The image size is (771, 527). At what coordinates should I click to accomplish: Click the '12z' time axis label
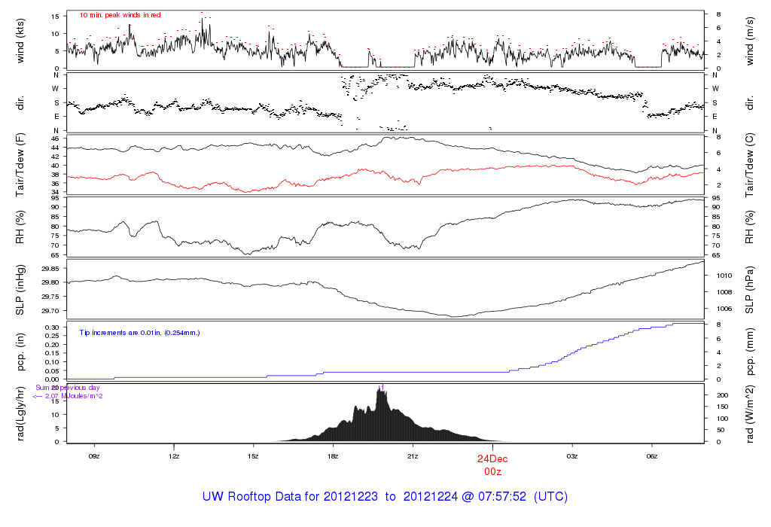[174, 457]
